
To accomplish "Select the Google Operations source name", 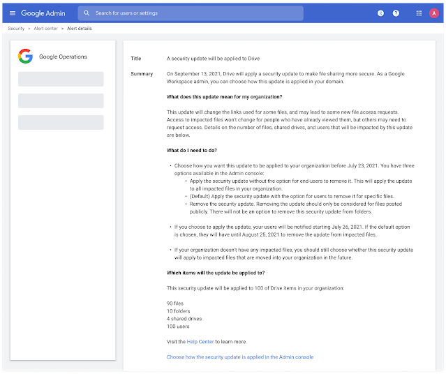I will pyautogui.click(x=63, y=57).
